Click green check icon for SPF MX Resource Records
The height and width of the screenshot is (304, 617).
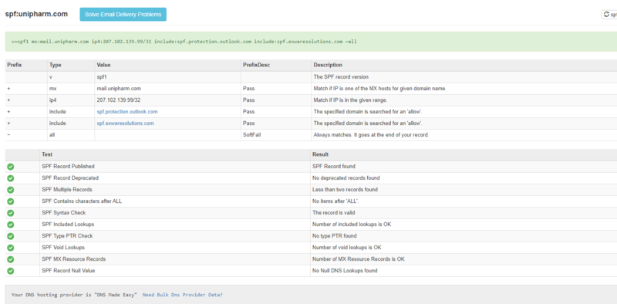11,259
